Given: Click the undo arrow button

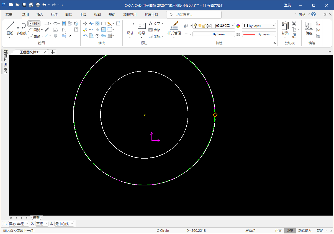Looking at the screenshot, I should click(x=44, y=5).
